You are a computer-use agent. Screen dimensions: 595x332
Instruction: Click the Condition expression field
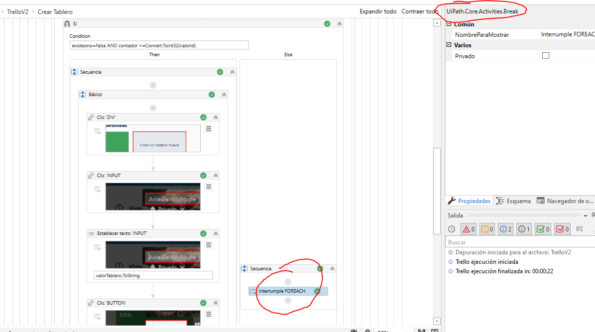click(x=159, y=45)
